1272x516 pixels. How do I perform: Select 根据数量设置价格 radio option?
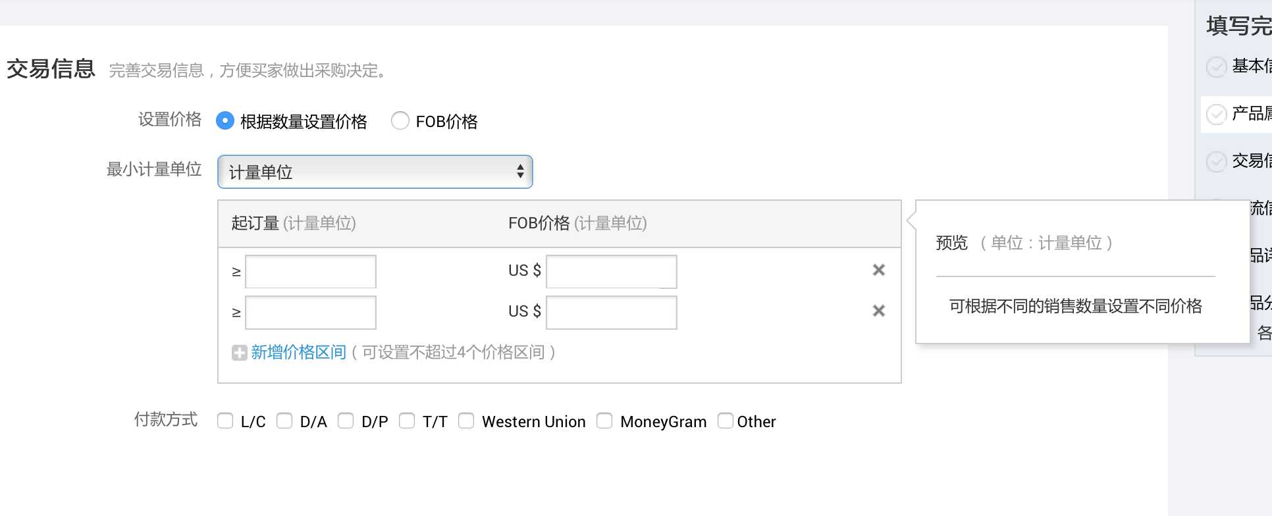click(225, 120)
